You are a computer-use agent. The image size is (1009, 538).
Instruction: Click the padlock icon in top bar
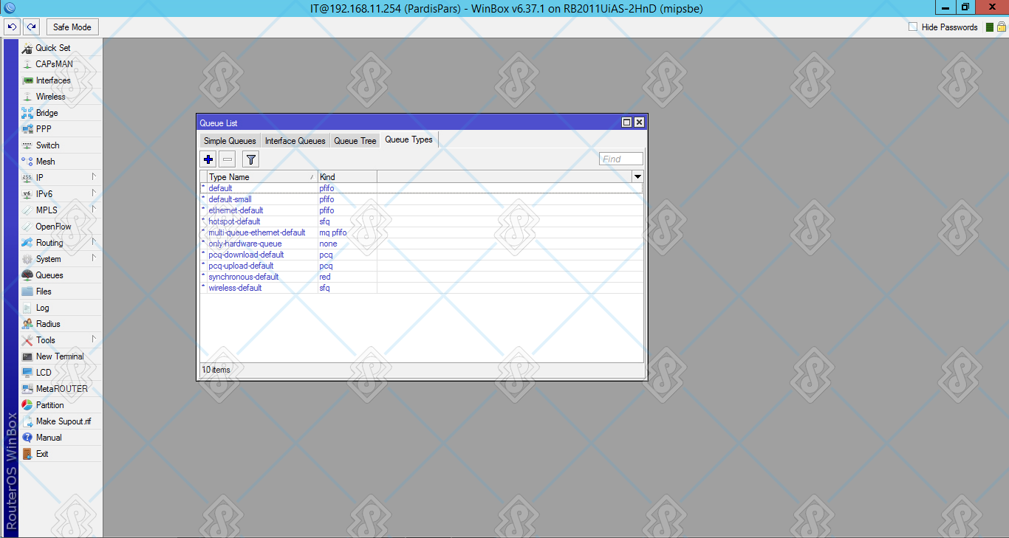coord(1002,27)
